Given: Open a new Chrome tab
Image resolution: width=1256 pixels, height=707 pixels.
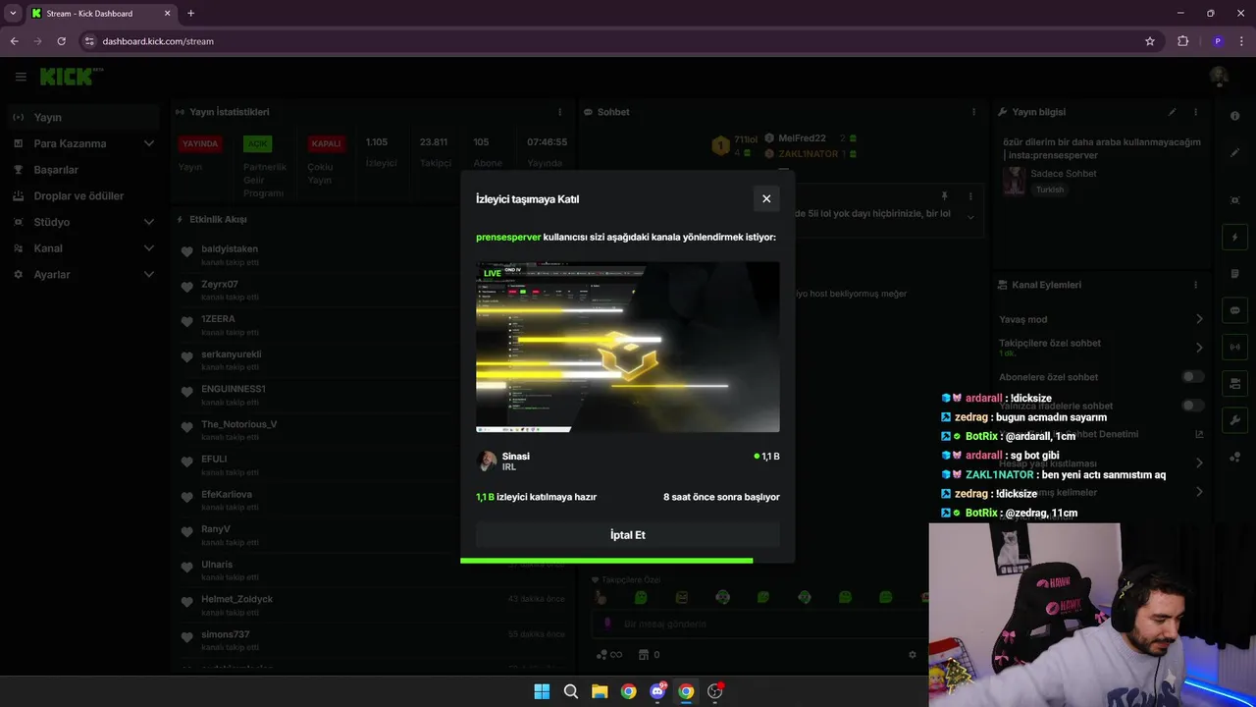Looking at the screenshot, I should (x=190, y=13).
